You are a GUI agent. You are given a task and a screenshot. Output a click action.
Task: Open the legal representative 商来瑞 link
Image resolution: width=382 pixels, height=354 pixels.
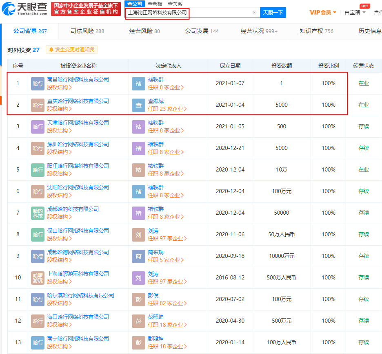(x=156, y=252)
